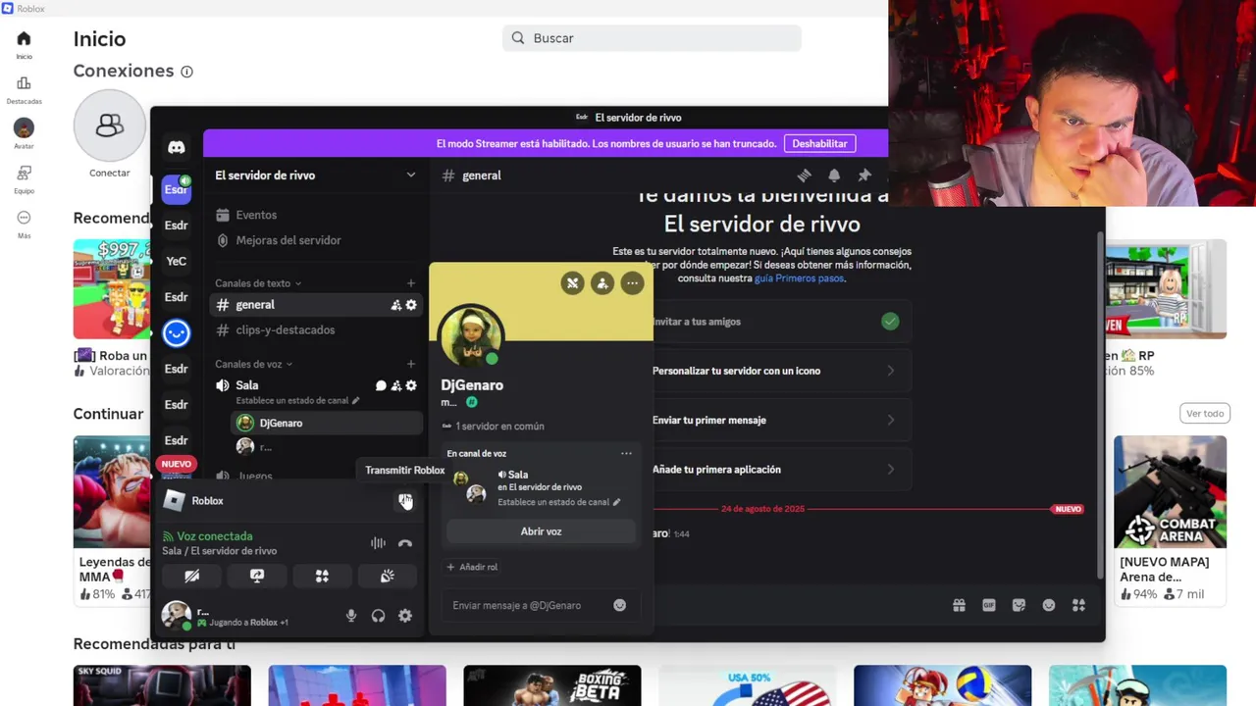Open Más menu in Roblox sidebar
This screenshot has height=706, width=1256.
click(24, 224)
